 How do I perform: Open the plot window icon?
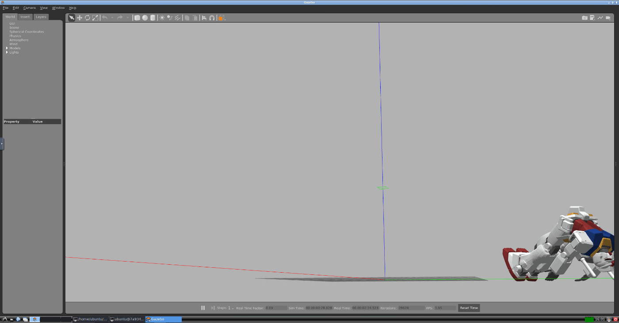(600, 18)
